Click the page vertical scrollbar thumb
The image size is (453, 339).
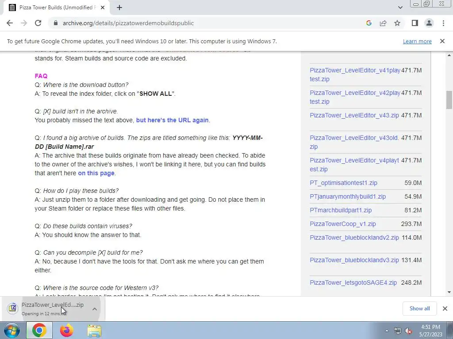[x=449, y=100]
